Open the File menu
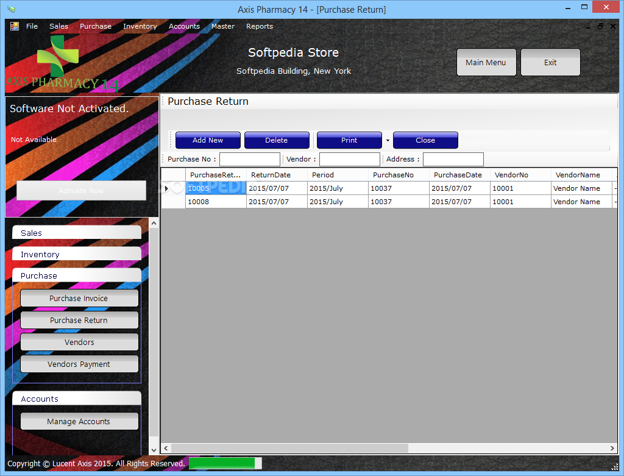The height and width of the screenshot is (476, 624). point(32,26)
